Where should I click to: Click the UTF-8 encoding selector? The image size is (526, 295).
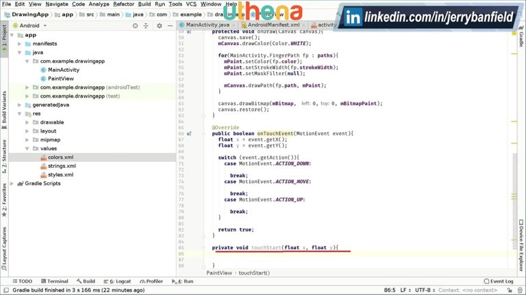click(x=421, y=290)
